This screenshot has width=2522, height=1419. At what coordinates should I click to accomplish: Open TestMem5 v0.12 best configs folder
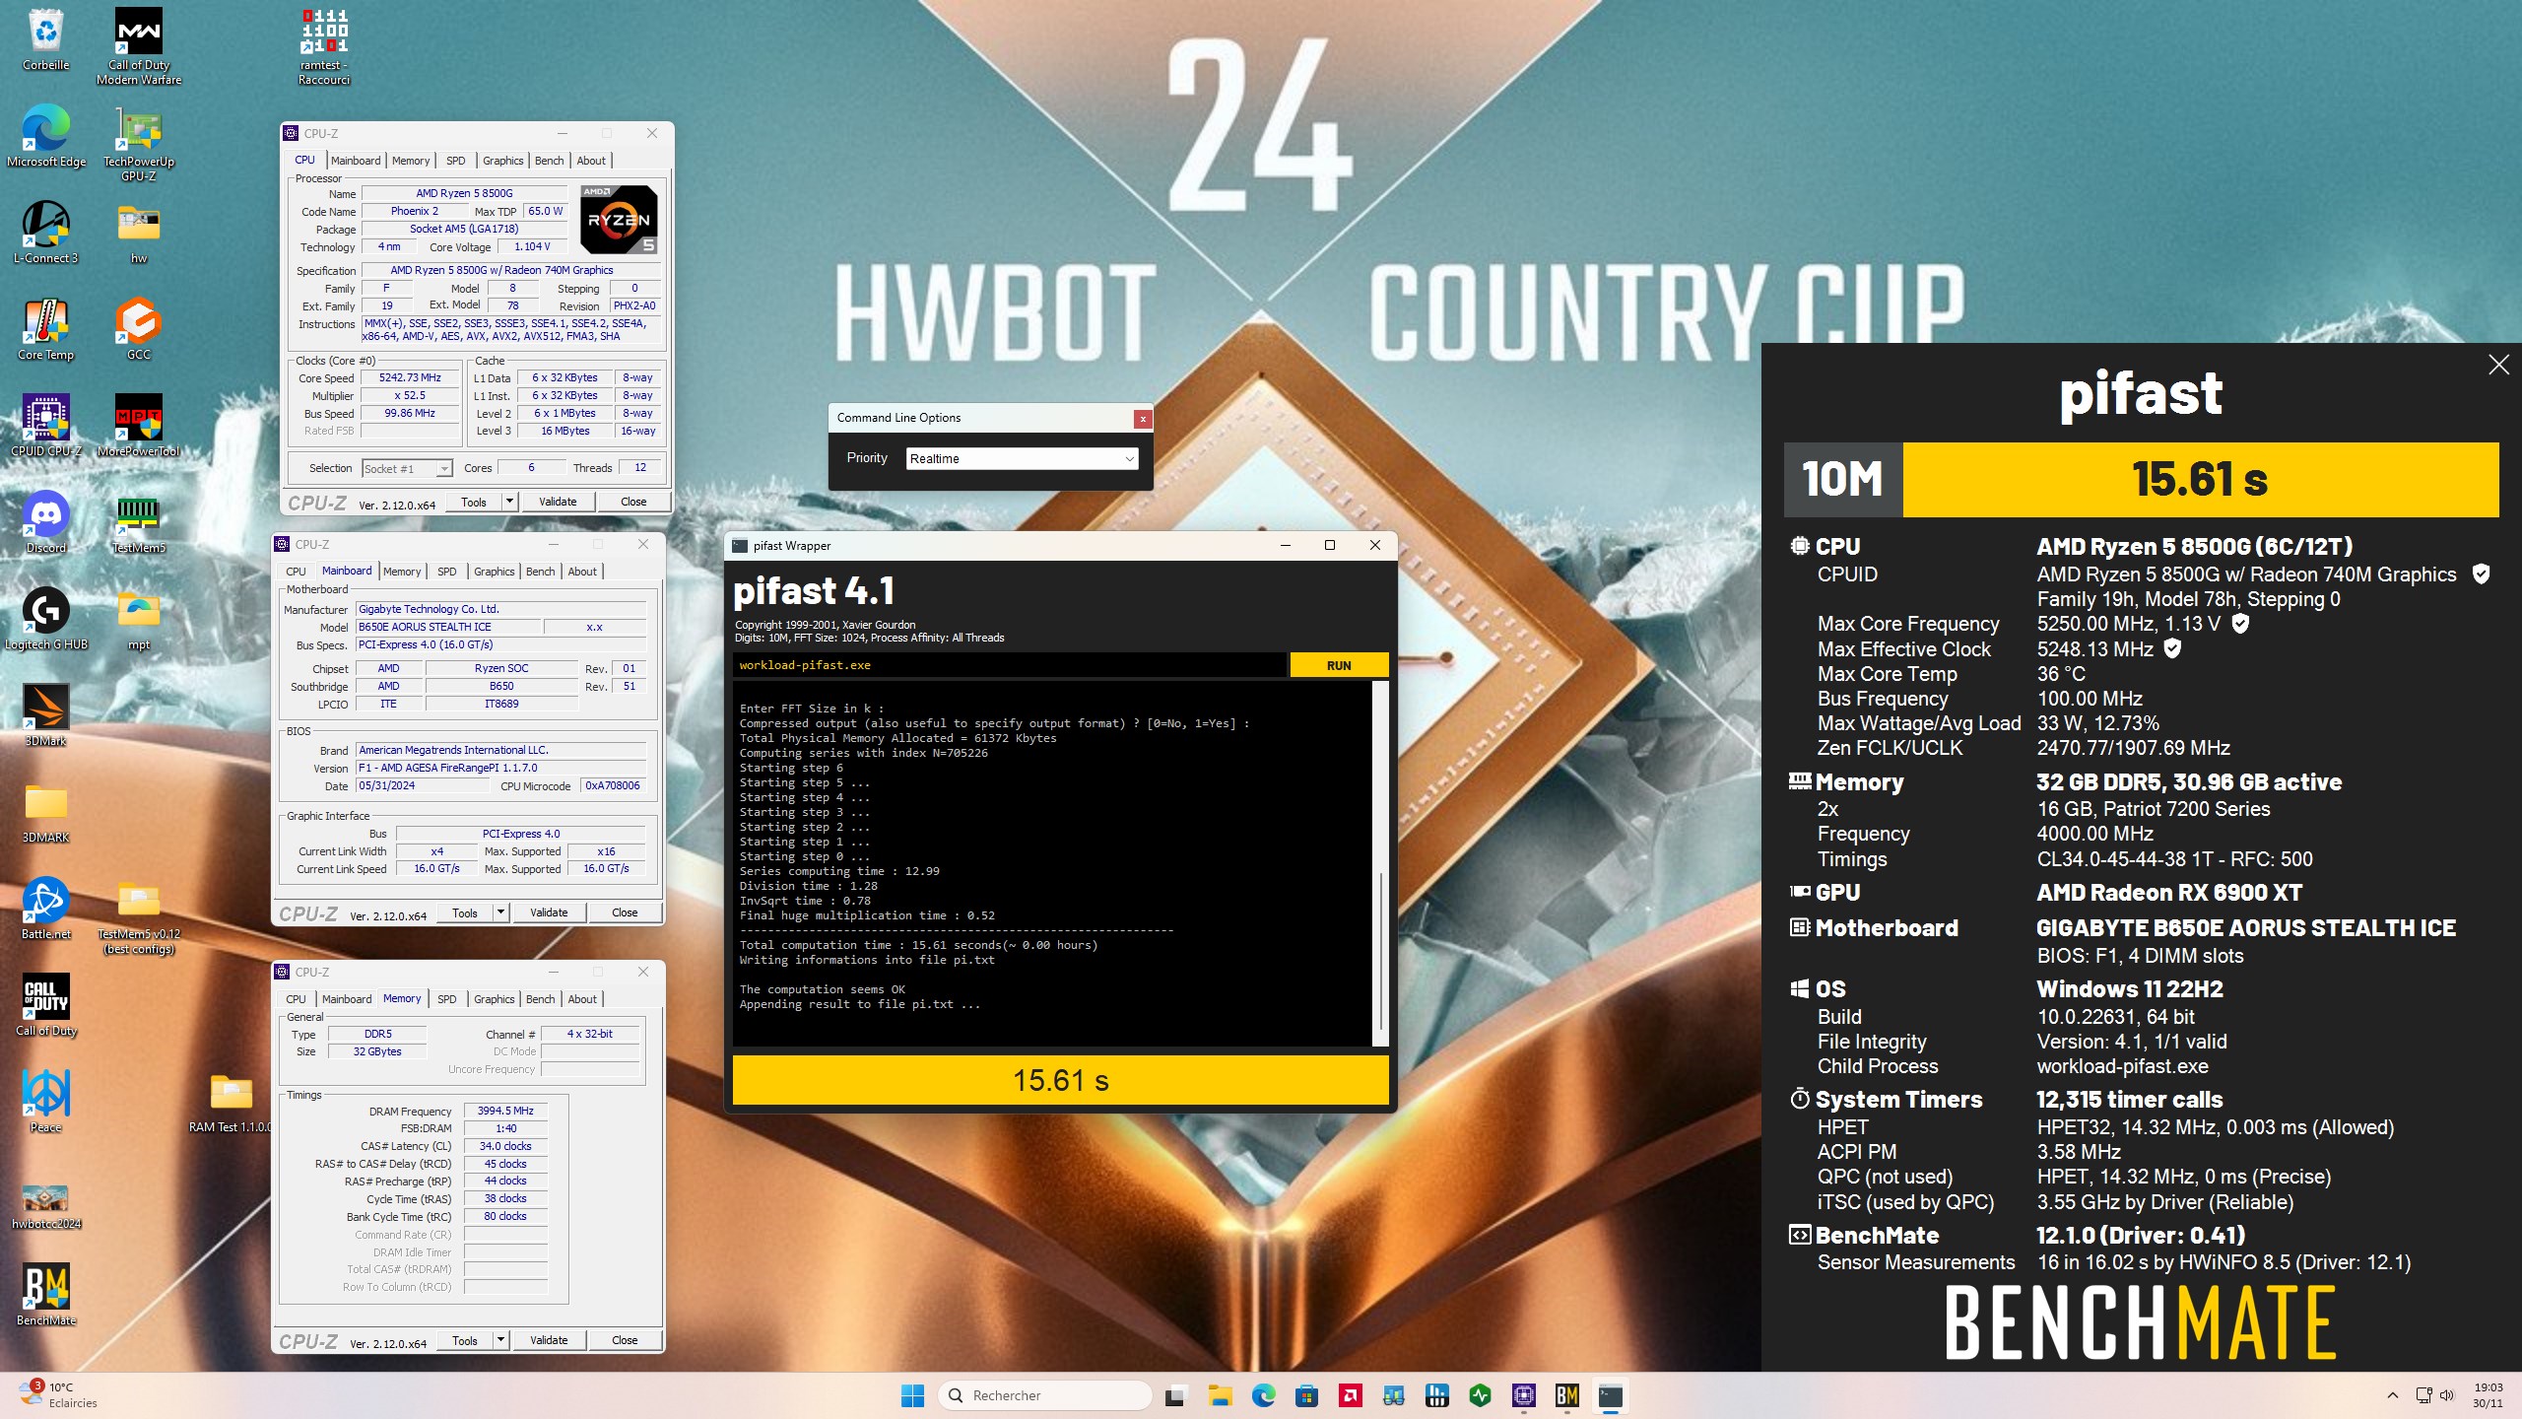click(x=139, y=916)
